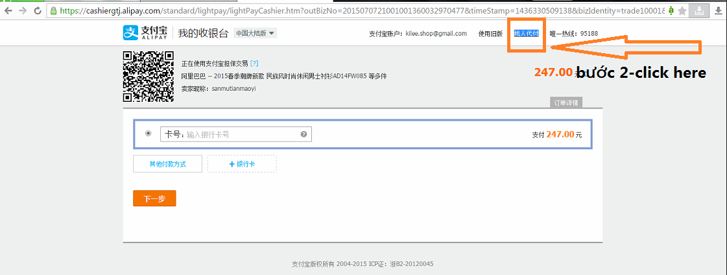
Task: Open the download extension icon in the toolbar
Action: pos(700,10)
